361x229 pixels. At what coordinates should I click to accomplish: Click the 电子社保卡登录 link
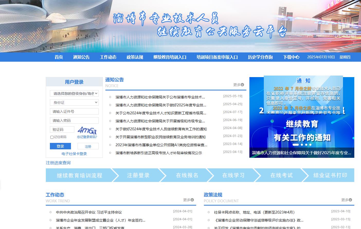[x=74, y=154]
